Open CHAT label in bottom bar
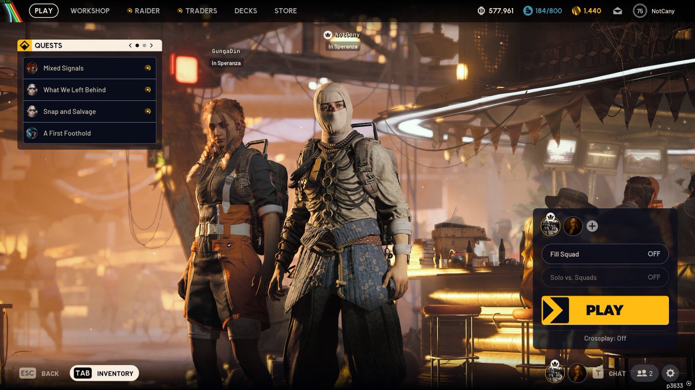695x390 pixels. point(617,374)
